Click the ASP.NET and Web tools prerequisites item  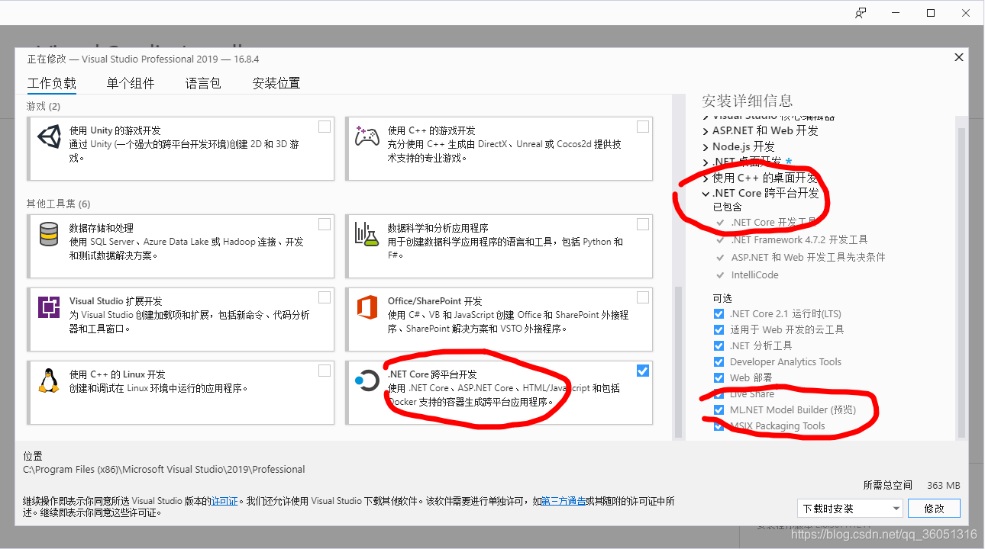(x=808, y=258)
